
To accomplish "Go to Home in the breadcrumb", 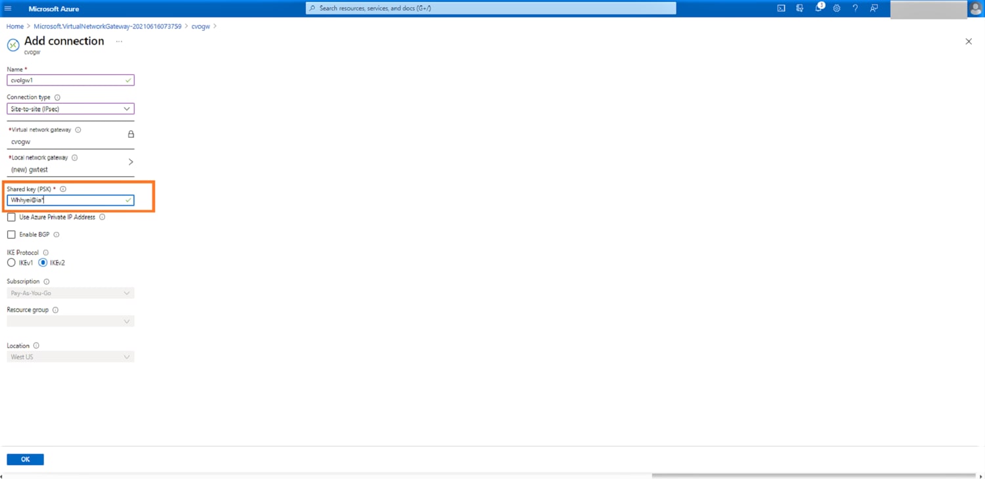I will tap(14, 26).
